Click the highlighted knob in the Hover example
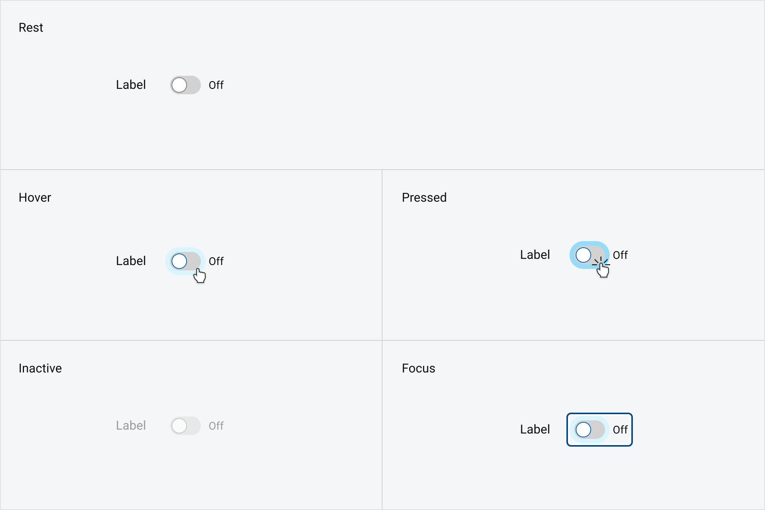The image size is (765, 510). pos(179,261)
